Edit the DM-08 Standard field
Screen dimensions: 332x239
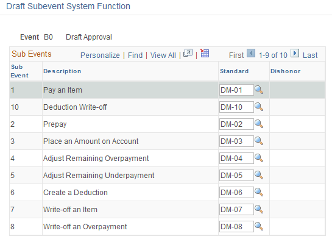(x=236, y=226)
